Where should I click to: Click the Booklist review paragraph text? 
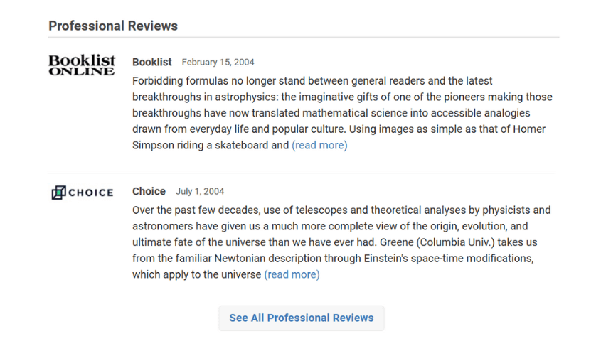pyautogui.click(x=341, y=113)
